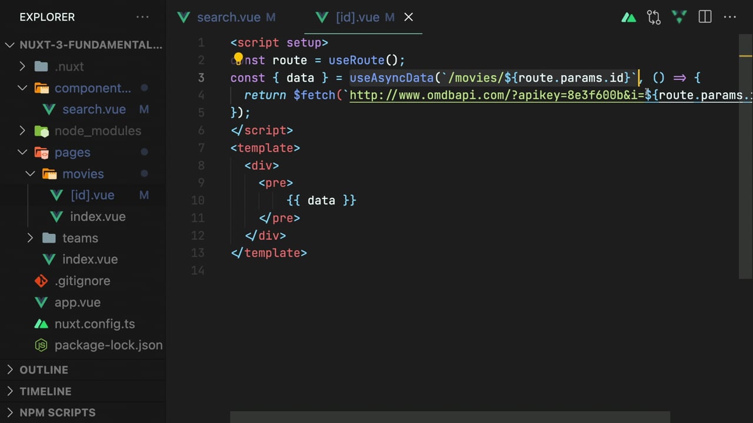The image size is (753, 423).
Task: Open search.vue in the components folder
Action: tap(94, 109)
